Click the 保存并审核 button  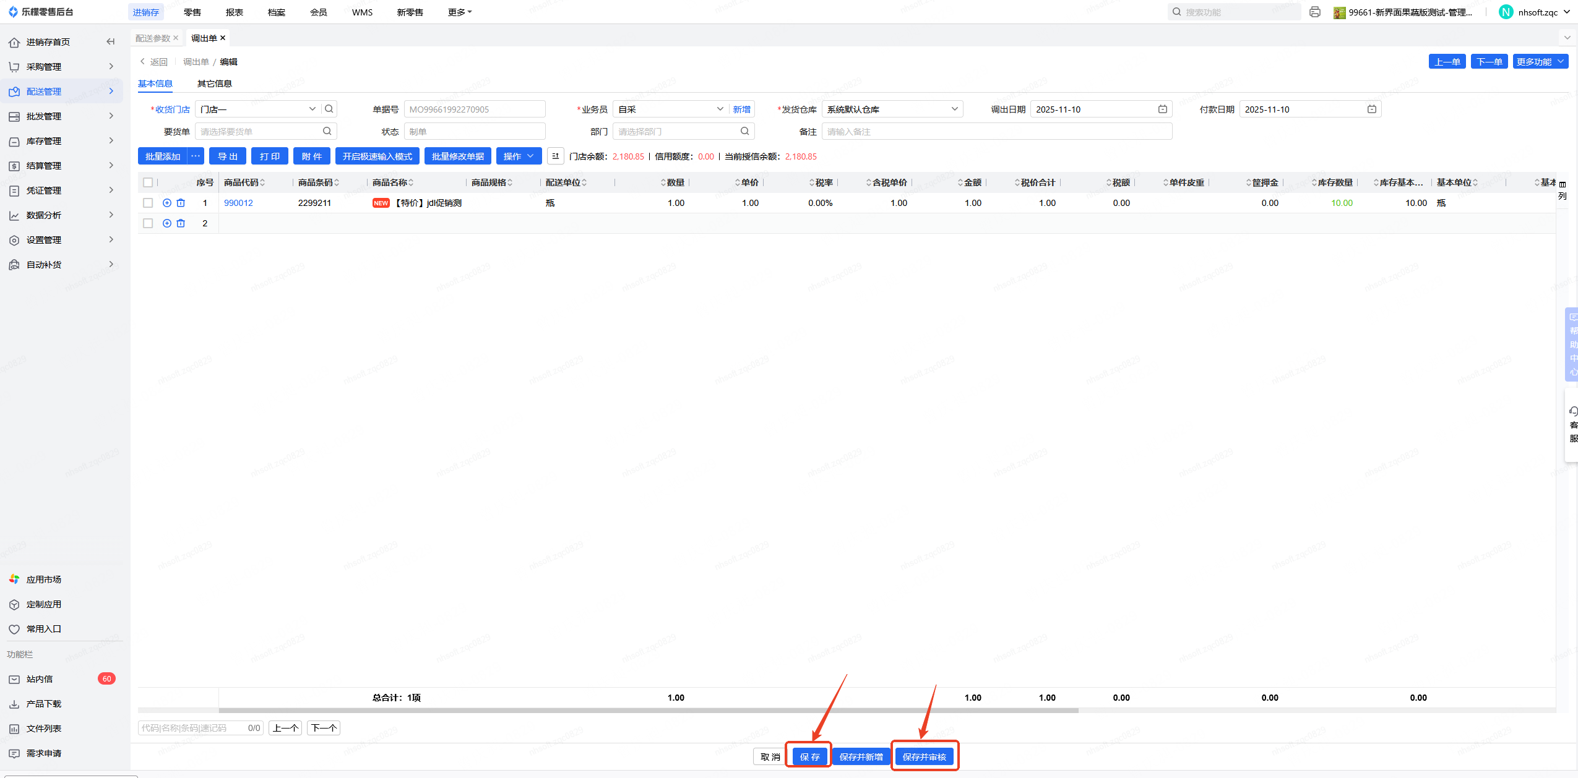click(924, 757)
